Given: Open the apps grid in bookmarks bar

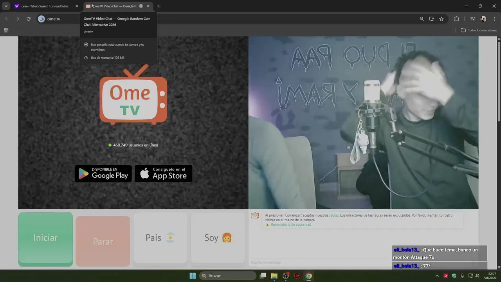Looking at the screenshot, I should (x=6, y=30).
